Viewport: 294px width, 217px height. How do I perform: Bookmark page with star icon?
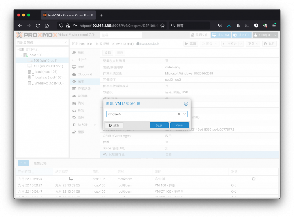(163, 26)
